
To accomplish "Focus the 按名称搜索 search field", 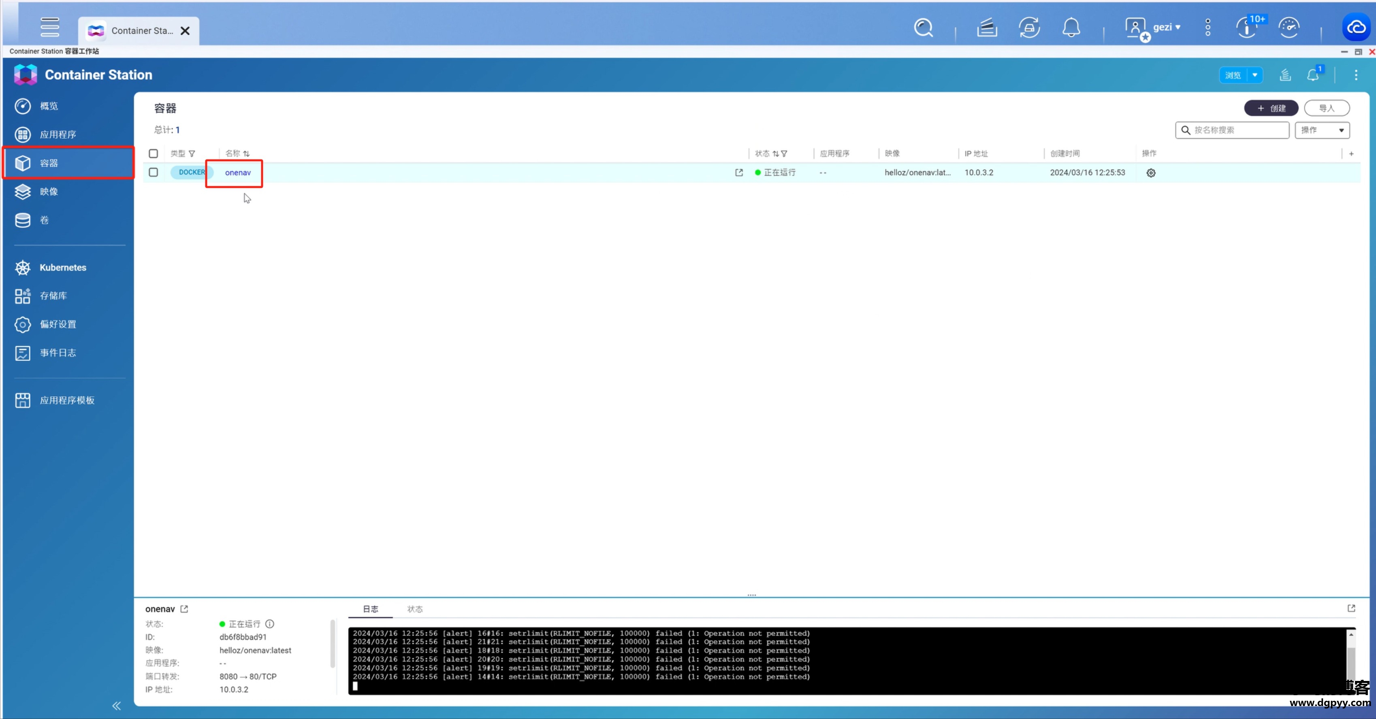I will click(x=1232, y=130).
